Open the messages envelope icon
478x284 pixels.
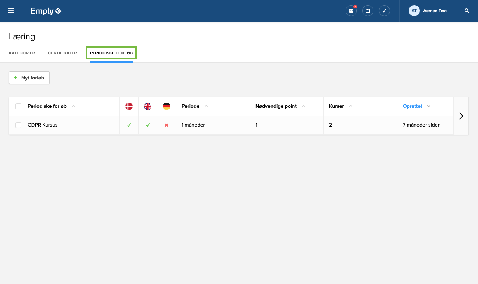tap(351, 11)
